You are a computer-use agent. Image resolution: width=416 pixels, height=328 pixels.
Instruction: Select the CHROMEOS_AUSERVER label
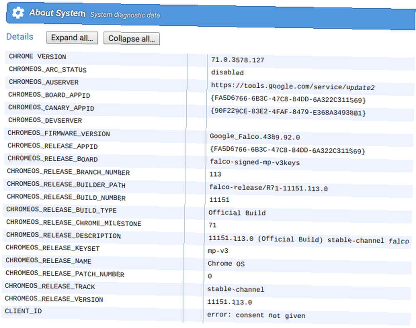(44, 82)
